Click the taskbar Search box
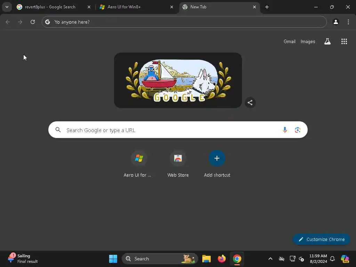This screenshot has width=356, height=267. pyautogui.click(x=160, y=259)
